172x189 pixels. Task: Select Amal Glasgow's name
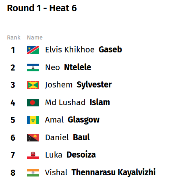coord(72,120)
